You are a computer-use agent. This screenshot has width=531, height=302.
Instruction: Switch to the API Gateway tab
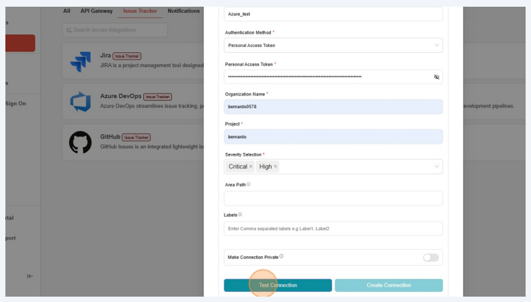point(97,11)
